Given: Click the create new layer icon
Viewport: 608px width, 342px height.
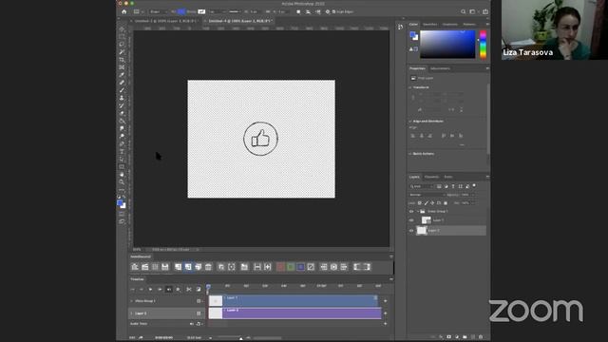Looking at the screenshot, I should click(473, 337).
